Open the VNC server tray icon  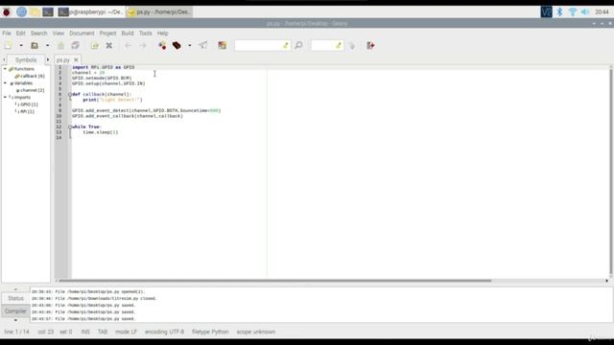coord(546,12)
